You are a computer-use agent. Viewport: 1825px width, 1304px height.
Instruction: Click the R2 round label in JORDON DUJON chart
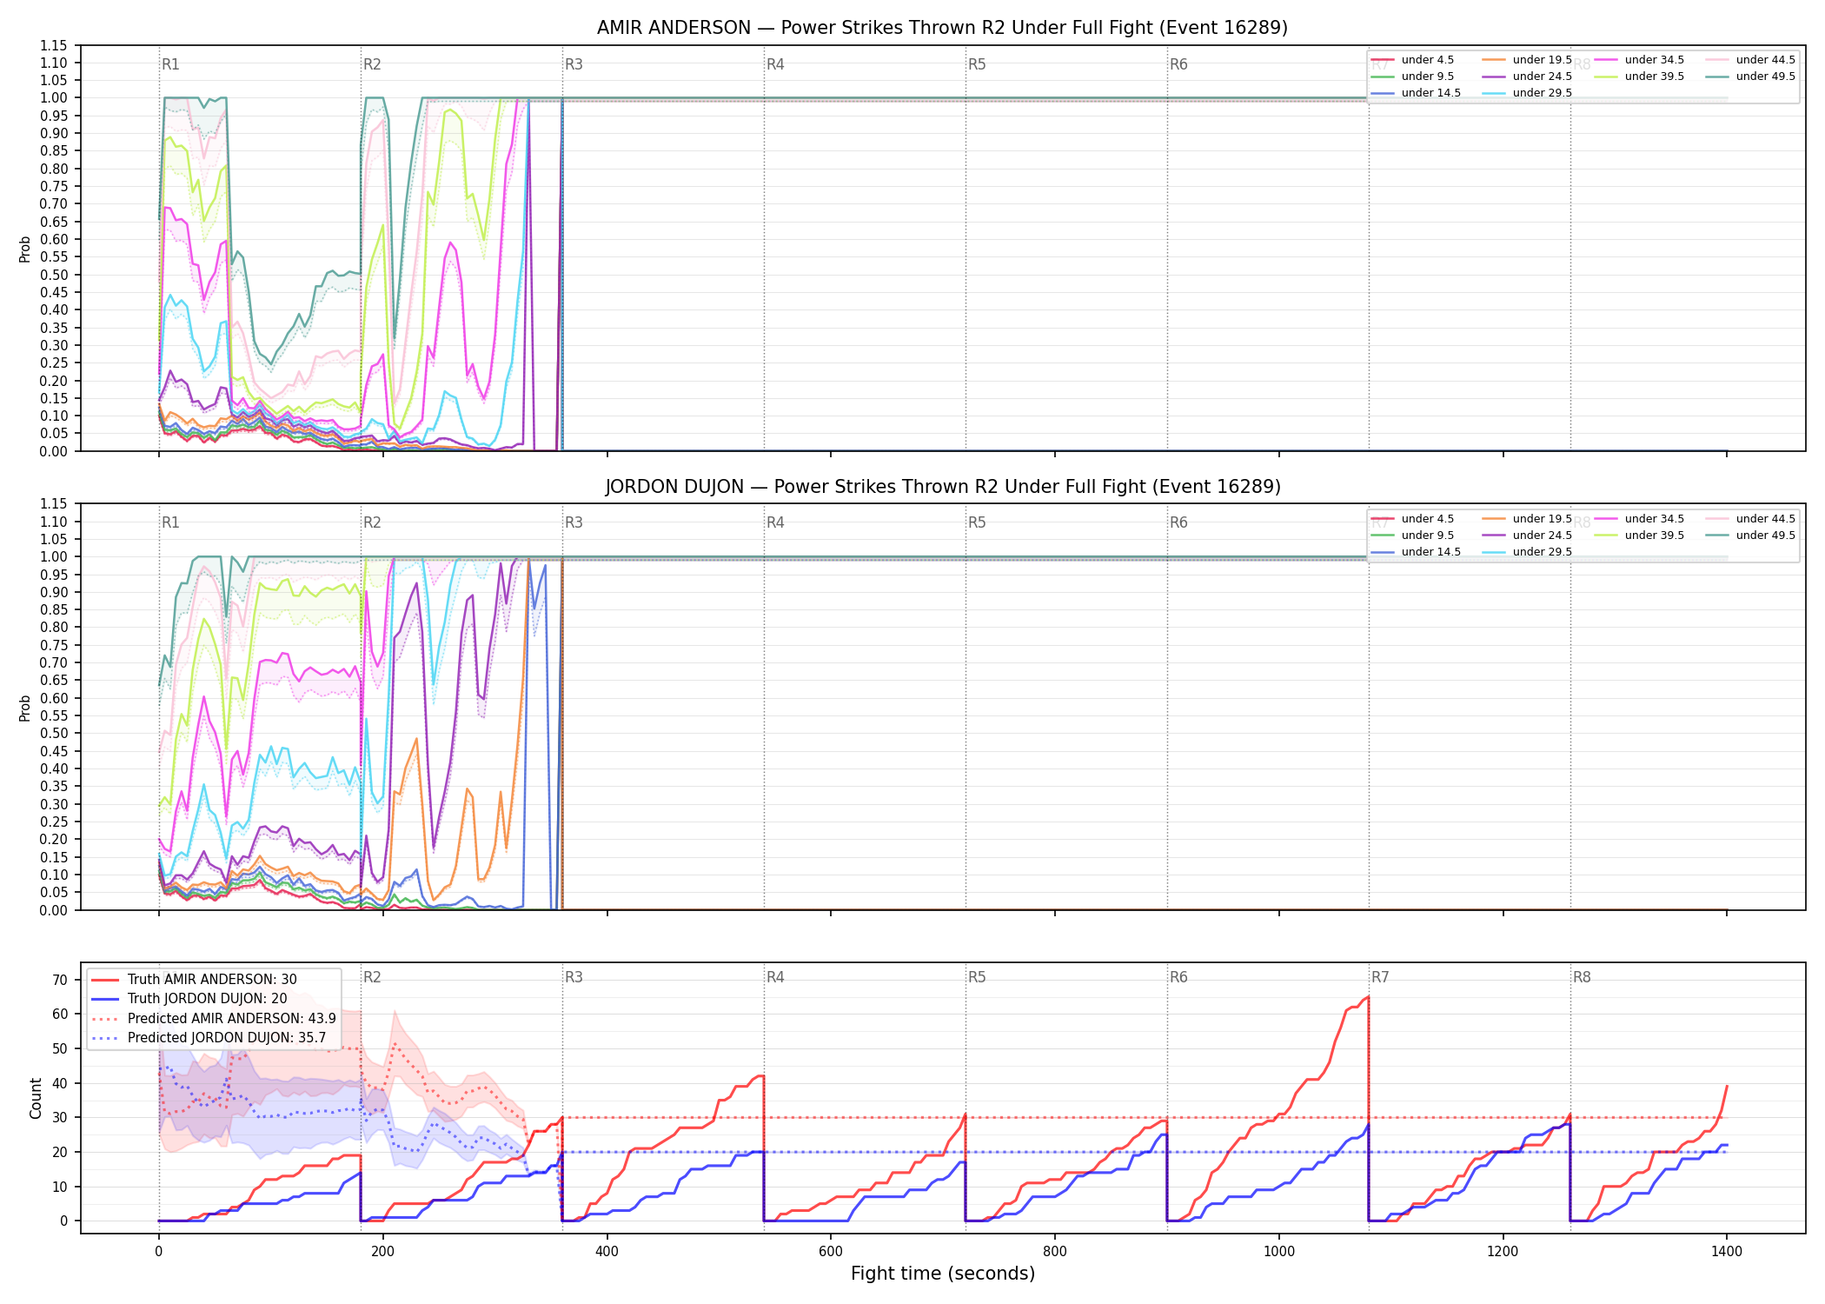coord(372,522)
